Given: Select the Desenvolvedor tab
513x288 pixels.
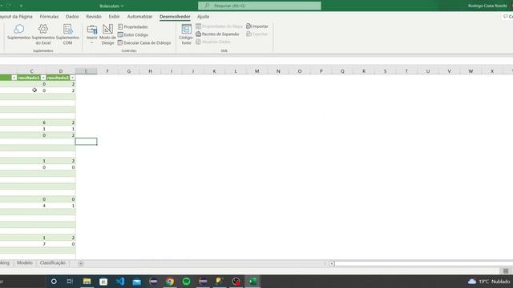Looking at the screenshot, I should pyautogui.click(x=175, y=16).
